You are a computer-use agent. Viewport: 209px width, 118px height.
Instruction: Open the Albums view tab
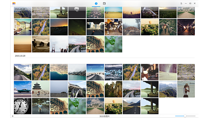point(104,4)
